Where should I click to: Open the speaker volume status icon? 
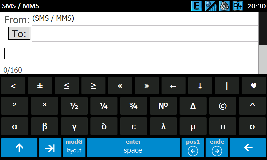224,6
